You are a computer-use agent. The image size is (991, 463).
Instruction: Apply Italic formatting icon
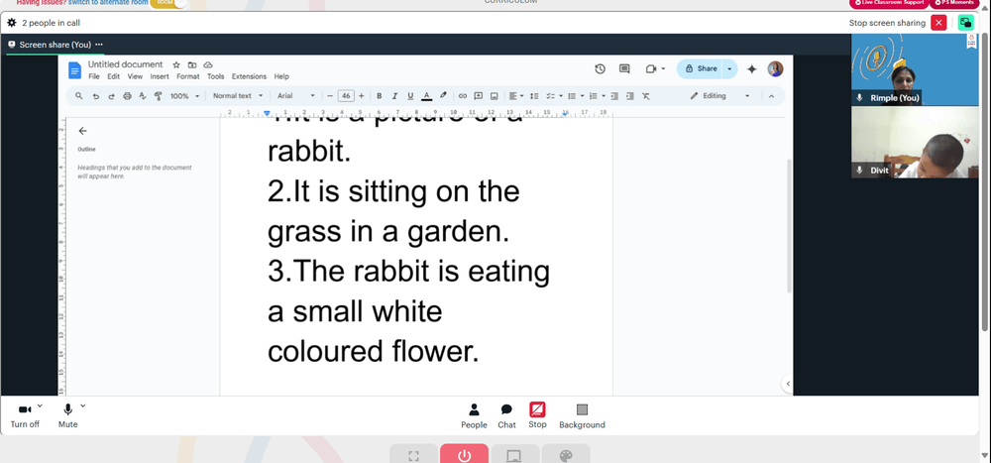pyautogui.click(x=394, y=96)
